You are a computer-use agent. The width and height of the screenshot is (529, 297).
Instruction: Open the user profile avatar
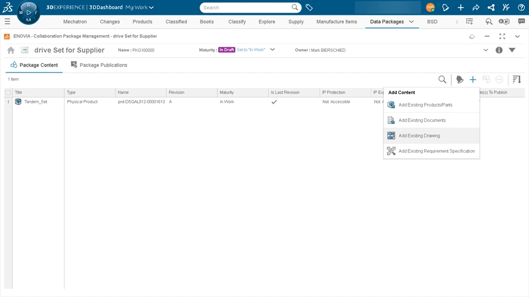pyautogui.click(x=430, y=7)
